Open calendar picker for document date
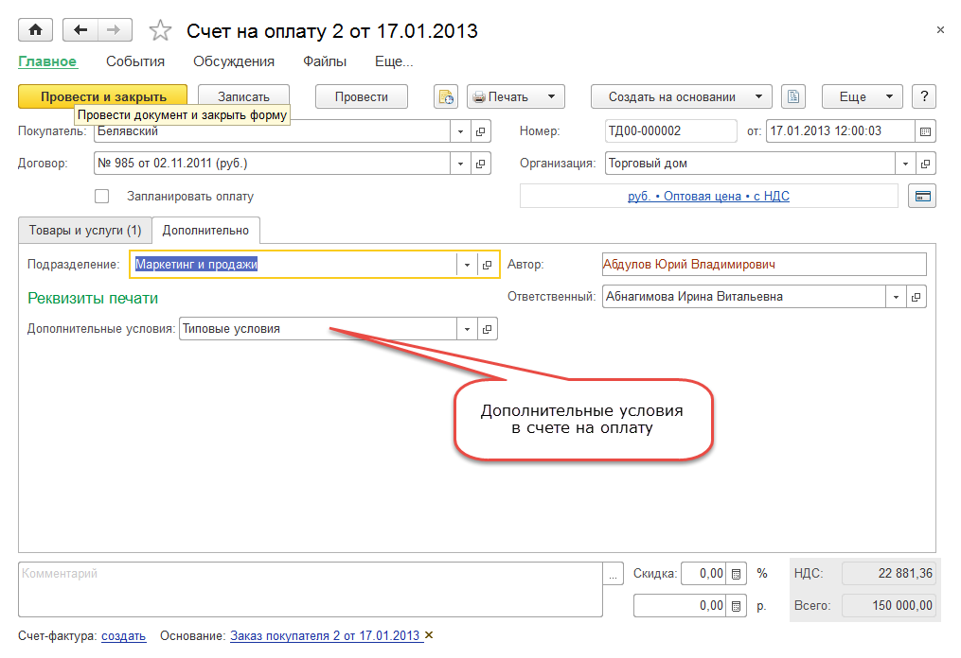The width and height of the screenshot is (961, 658). pyautogui.click(x=925, y=131)
